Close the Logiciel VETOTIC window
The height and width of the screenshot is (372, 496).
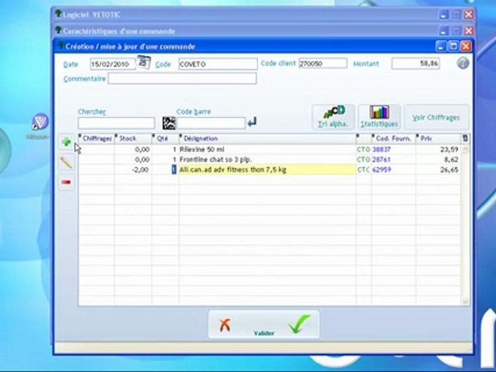[x=469, y=14]
